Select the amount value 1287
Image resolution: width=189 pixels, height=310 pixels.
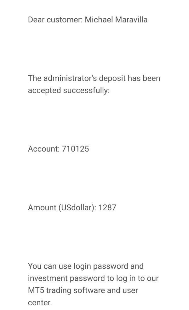107,207
